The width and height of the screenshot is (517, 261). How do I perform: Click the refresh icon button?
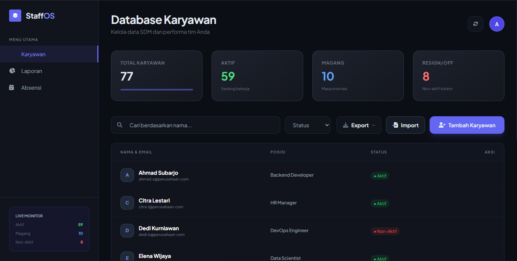tap(476, 24)
